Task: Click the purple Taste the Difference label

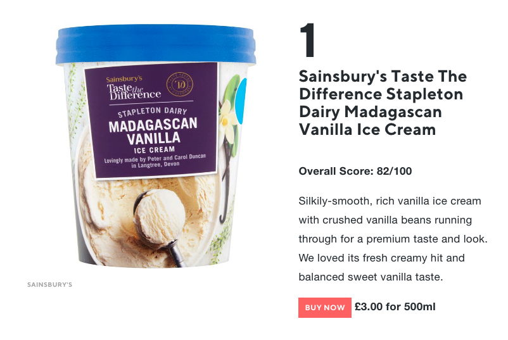Action: pos(151,120)
